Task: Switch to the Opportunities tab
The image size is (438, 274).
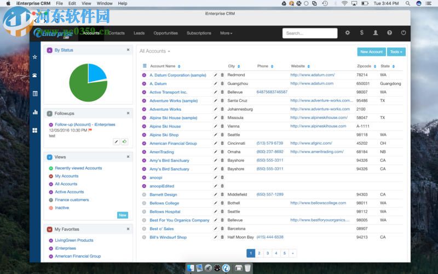Action: (165, 33)
